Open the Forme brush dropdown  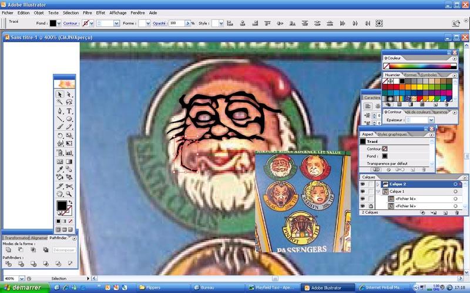[148, 23]
